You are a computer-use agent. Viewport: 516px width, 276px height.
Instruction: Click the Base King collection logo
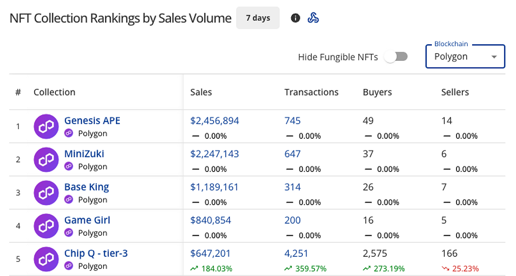point(46,193)
